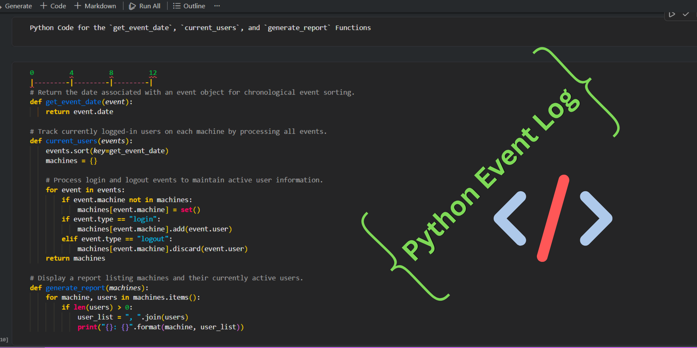
Task: Click 'def generate_report(machines):' line
Action: [89, 288]
